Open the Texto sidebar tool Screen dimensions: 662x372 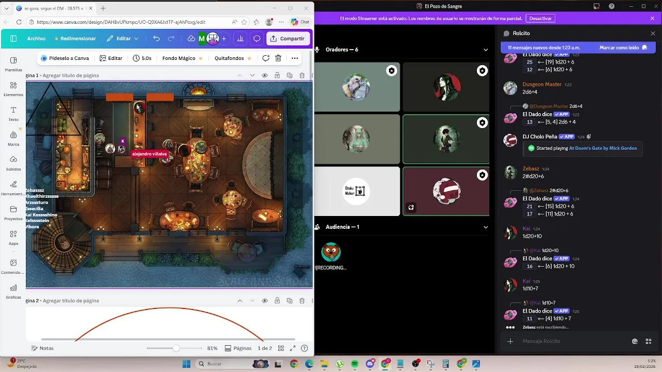(13, 114)
